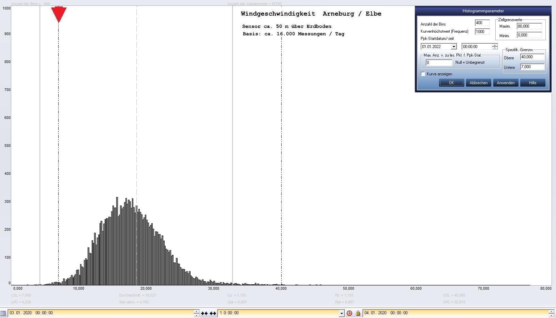Open the Ppk start date dropdown
Image resolution: width=556 pixels, height=318 pixels.
pyautogui.click(x=453, y=47)
